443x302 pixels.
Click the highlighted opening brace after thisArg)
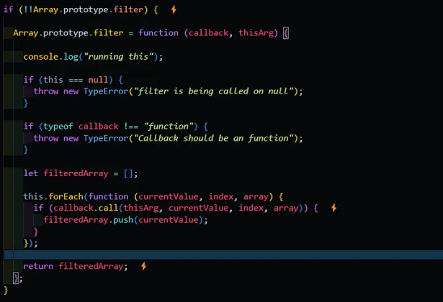tap(285, 34)
